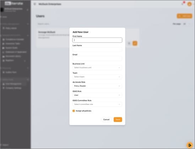The image size is (195, 149).
Task: Uncheck the Assign all policies checkbox
Action: (x=74, y=111)
